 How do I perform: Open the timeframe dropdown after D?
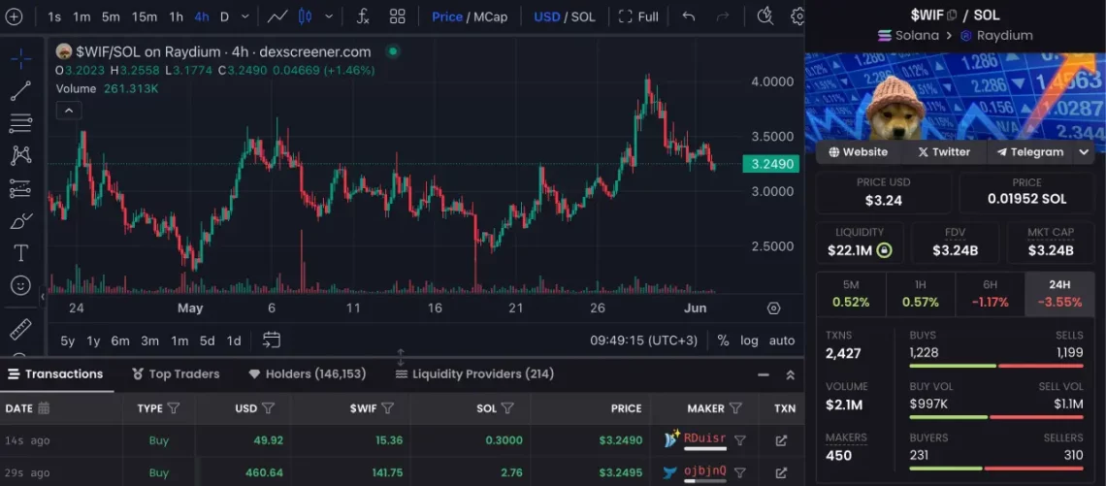pyautogui.click(x=244, y=16)
